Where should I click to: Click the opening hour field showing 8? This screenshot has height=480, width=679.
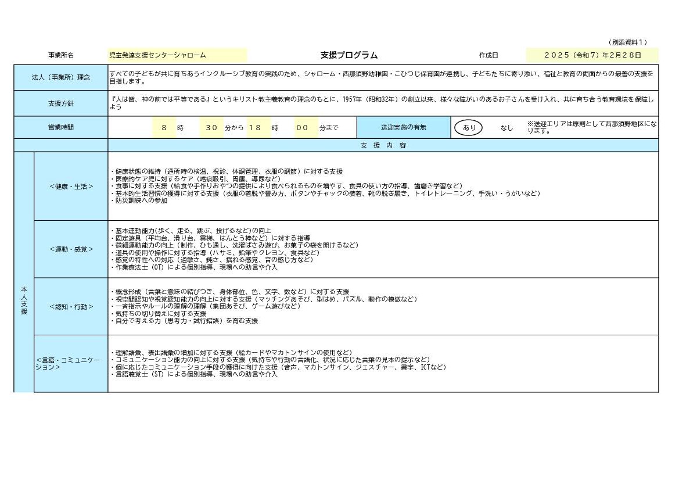tap(164, 128)
